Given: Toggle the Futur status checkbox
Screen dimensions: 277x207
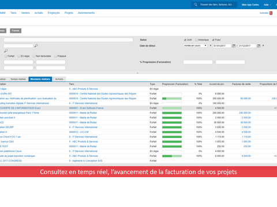Looking at the screenshot, I should click(x=214, y=40).
